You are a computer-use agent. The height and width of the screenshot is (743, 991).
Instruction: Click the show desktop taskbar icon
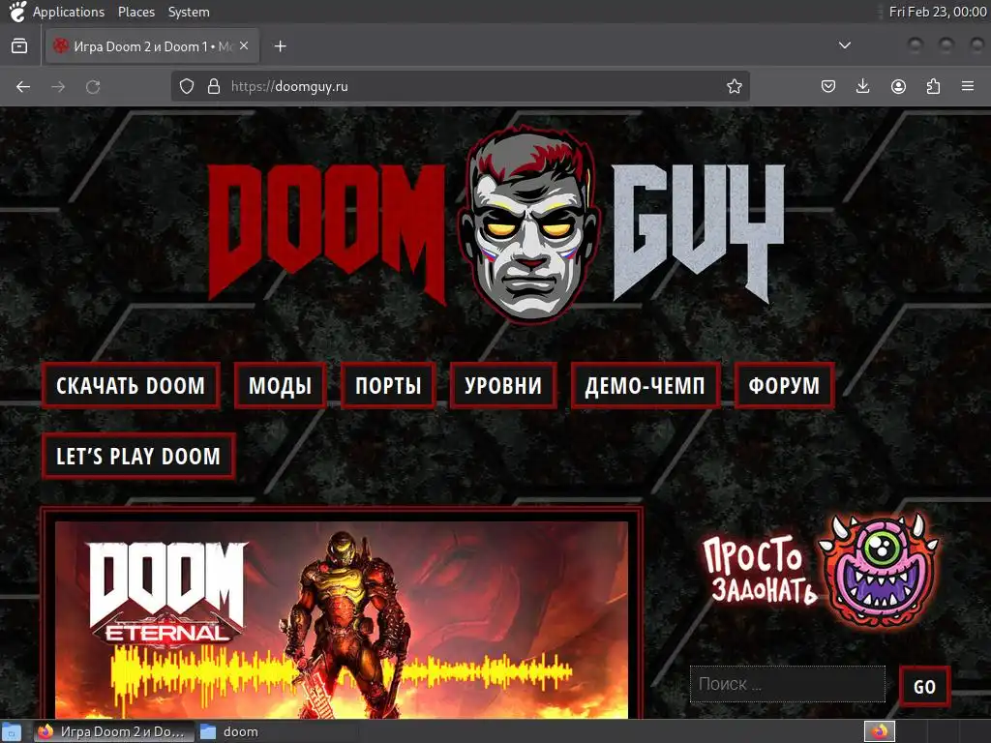(13, 731)
